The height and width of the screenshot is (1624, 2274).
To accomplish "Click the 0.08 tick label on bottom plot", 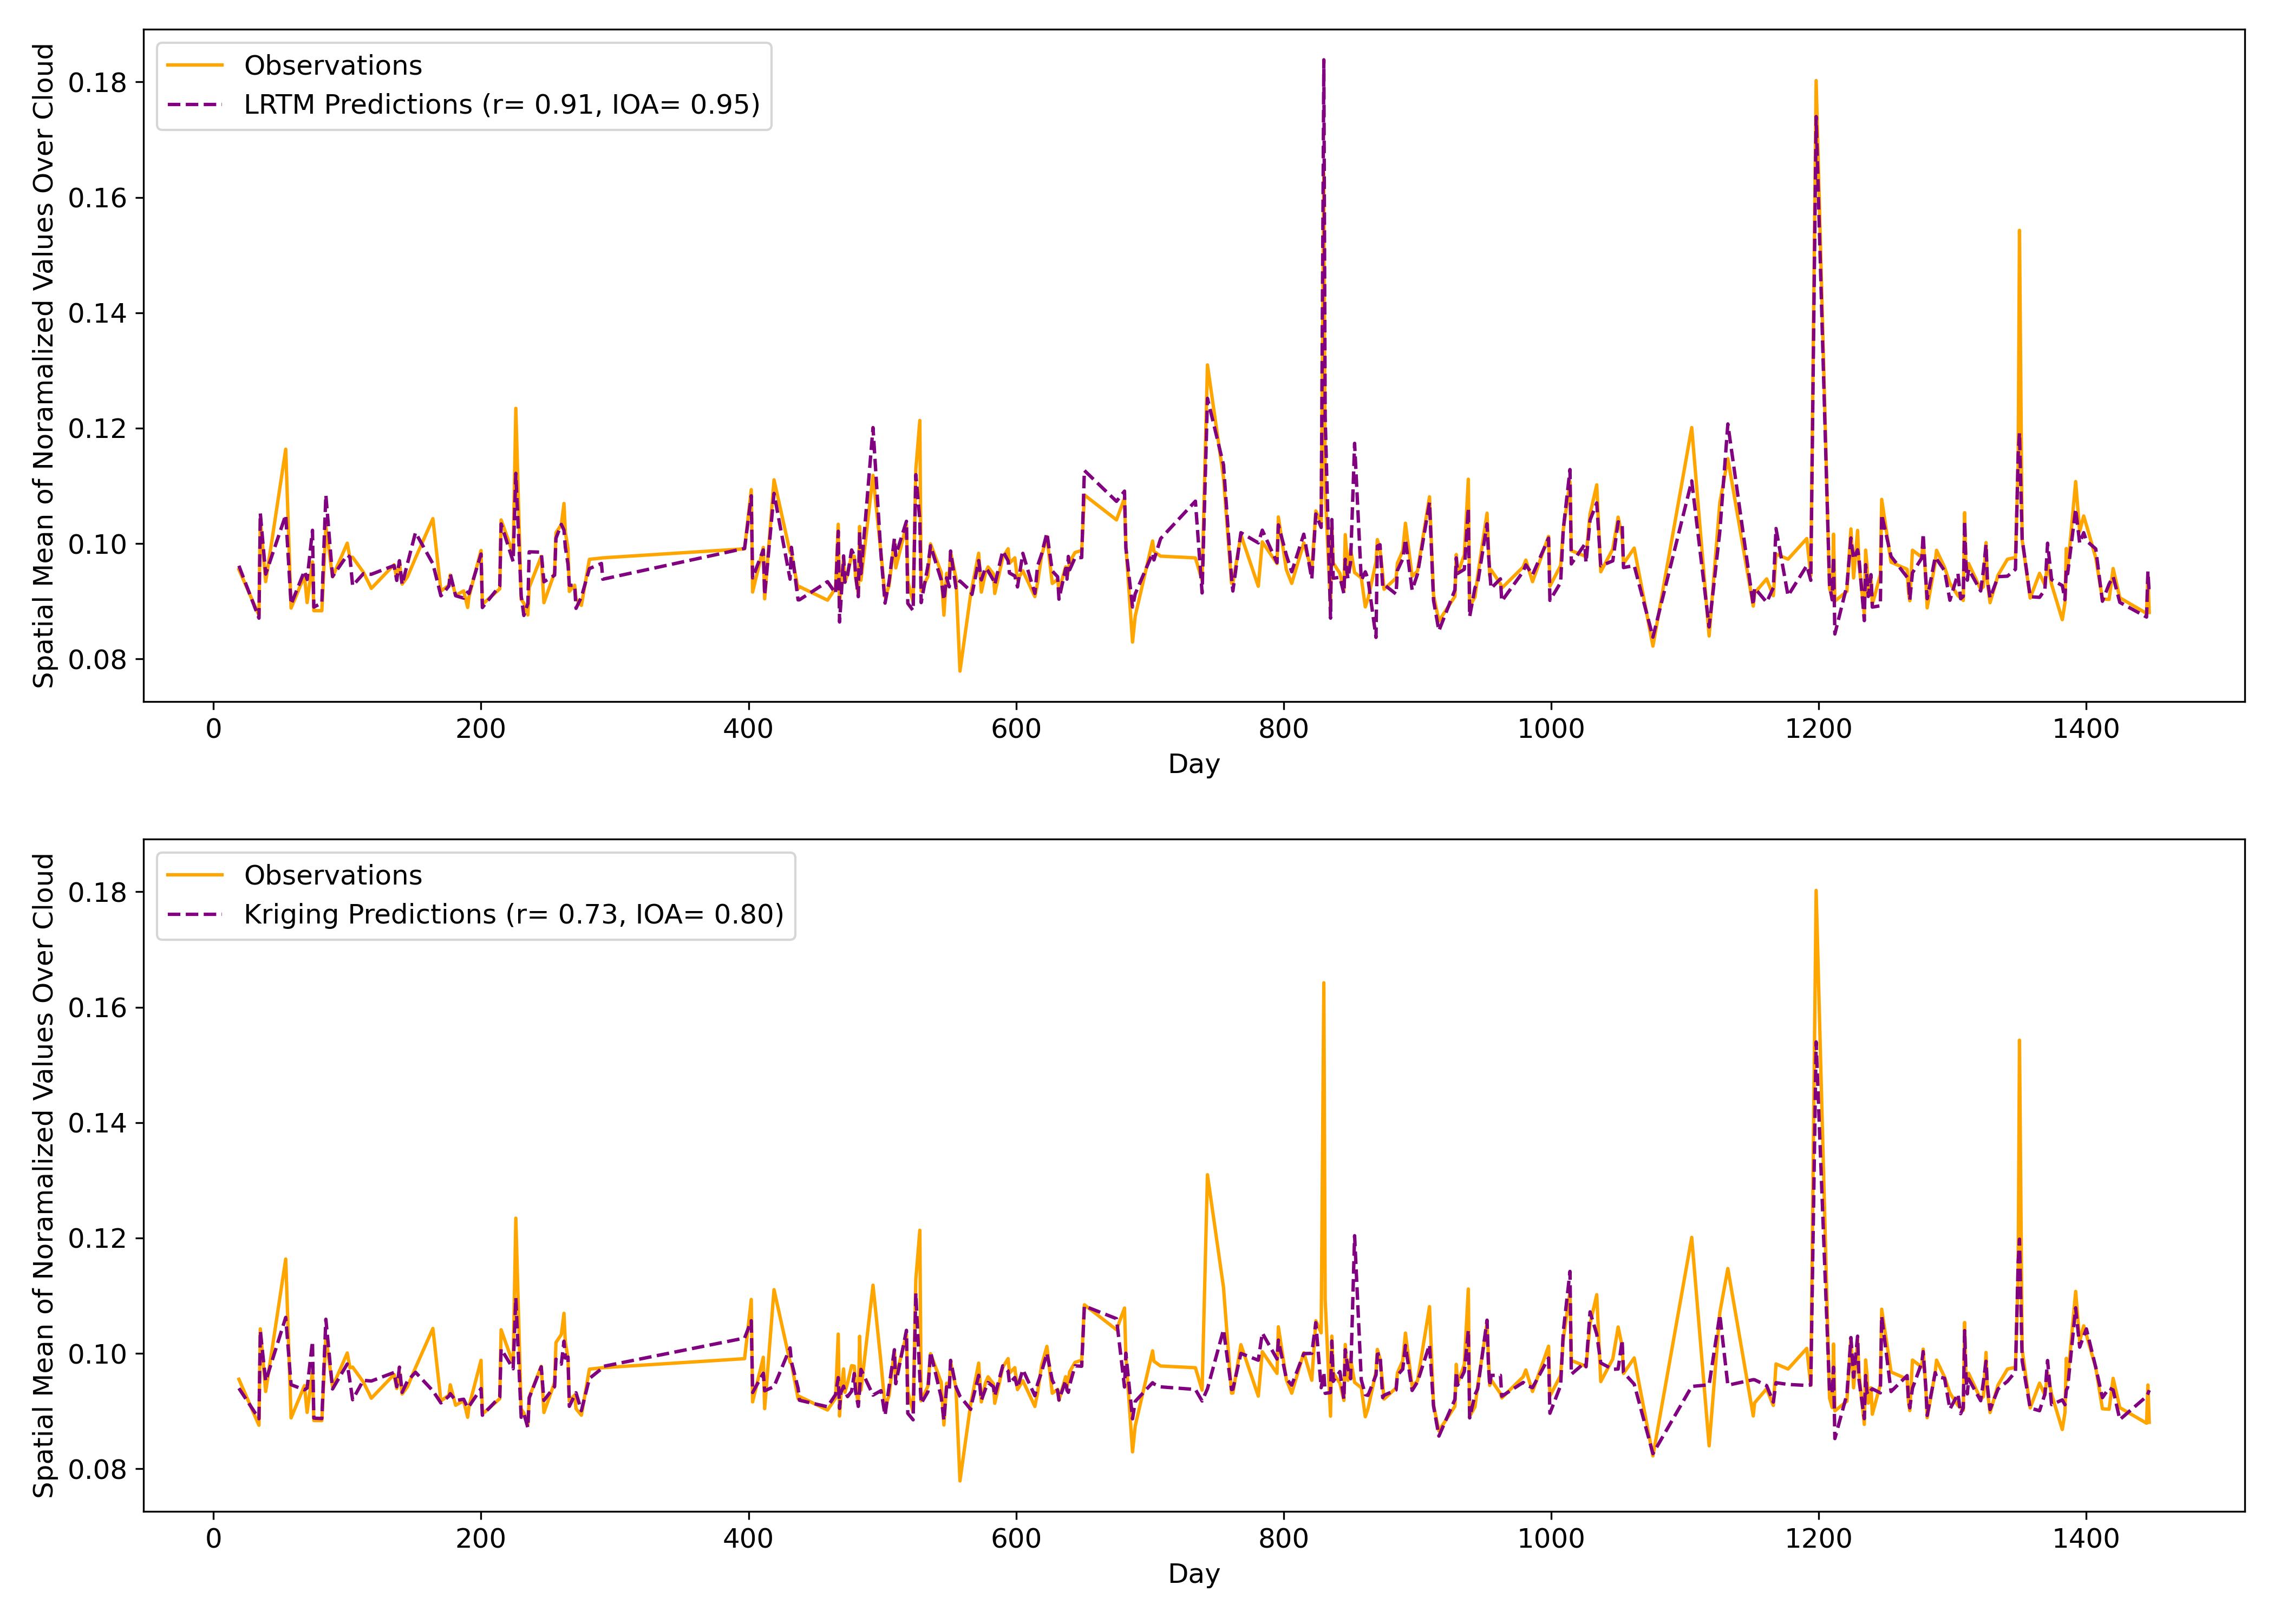I will coord(99,1470).
